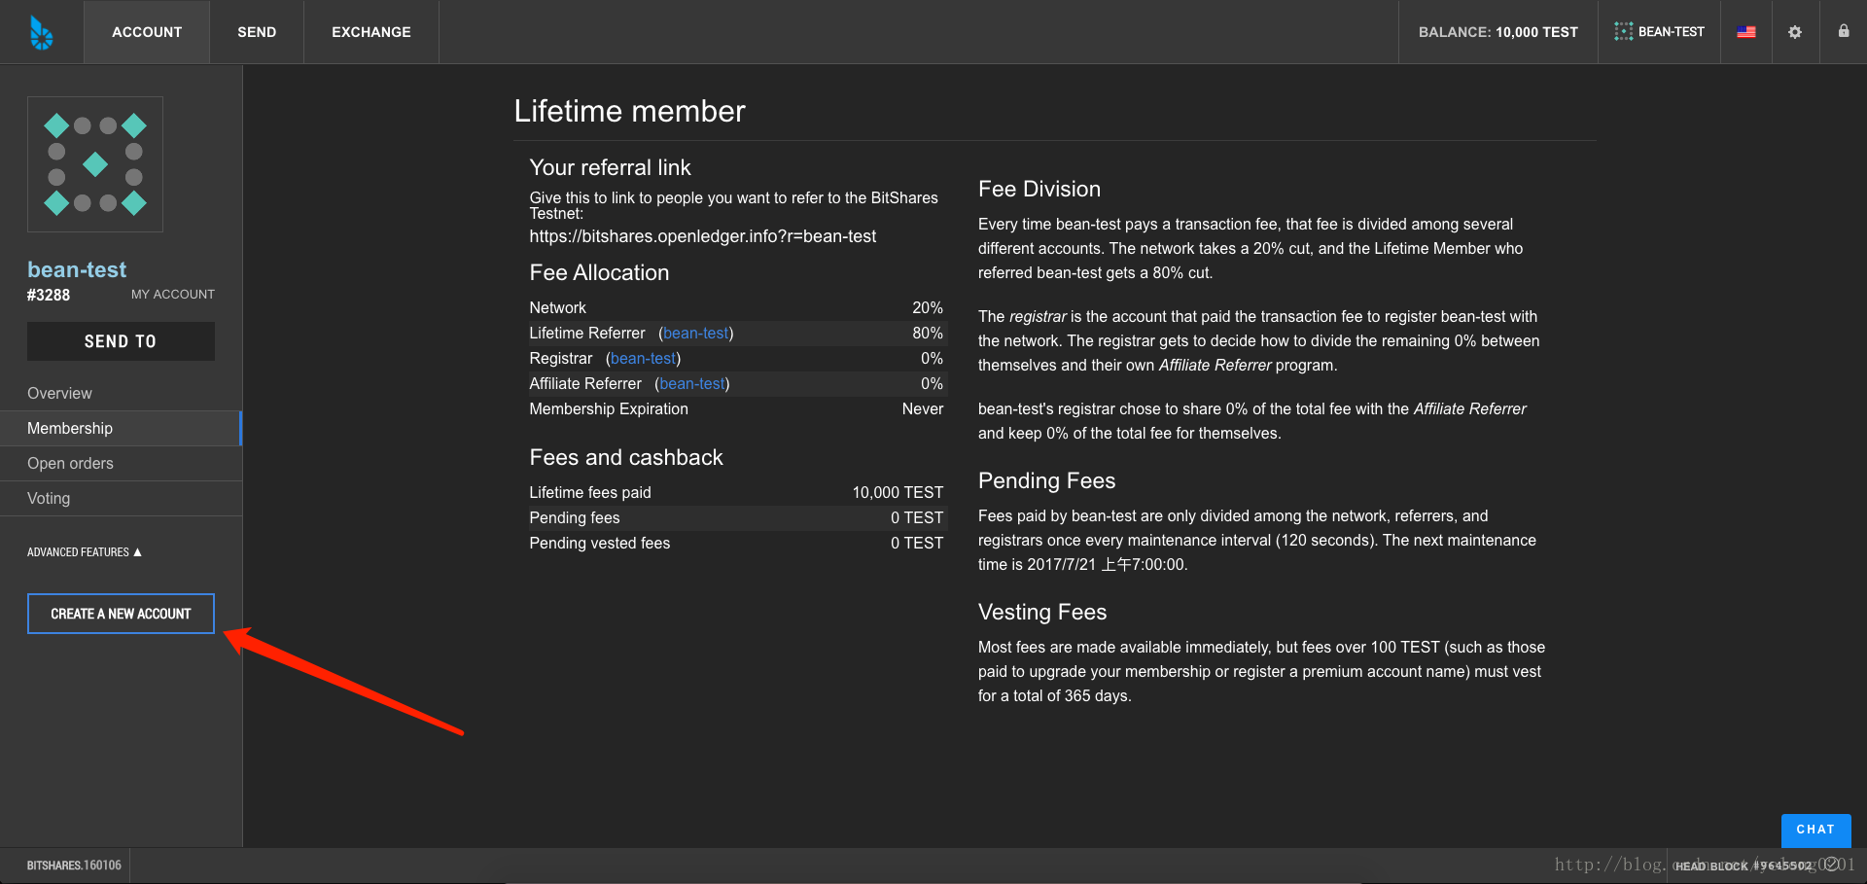Click the bean-test avatar identicon in sidebar

(x=95, y=164)
